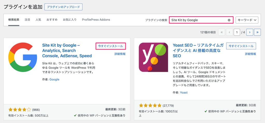Install the Yoast SEO plugin now
The height and width of the screenshot is (123, 265).
[x=241, y=46]
